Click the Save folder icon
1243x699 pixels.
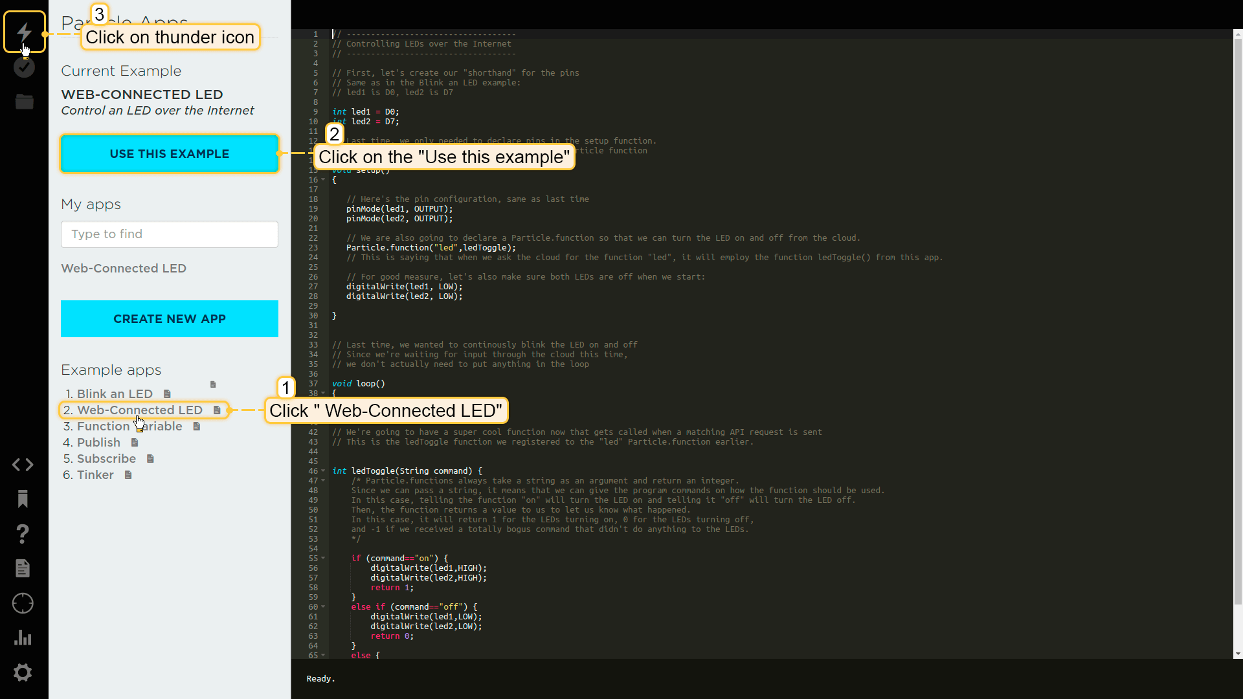click(x=24, y=102)
